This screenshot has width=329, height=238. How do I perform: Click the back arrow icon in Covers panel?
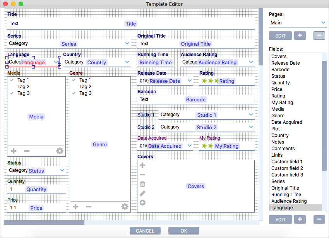[142, 203]
